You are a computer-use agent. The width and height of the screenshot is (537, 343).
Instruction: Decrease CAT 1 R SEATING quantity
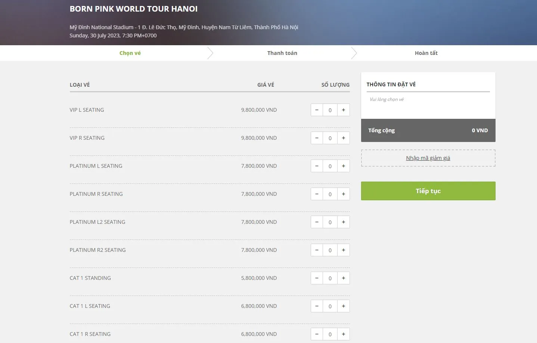[x=317, y=334]
